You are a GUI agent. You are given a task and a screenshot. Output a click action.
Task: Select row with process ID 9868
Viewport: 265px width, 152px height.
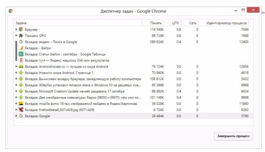pyautogui.click(x=133, y=97)
